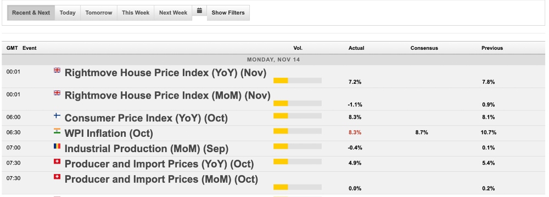Click the 7.8% previous value
This screenshot has height=197, width=549.
(489, 82)
